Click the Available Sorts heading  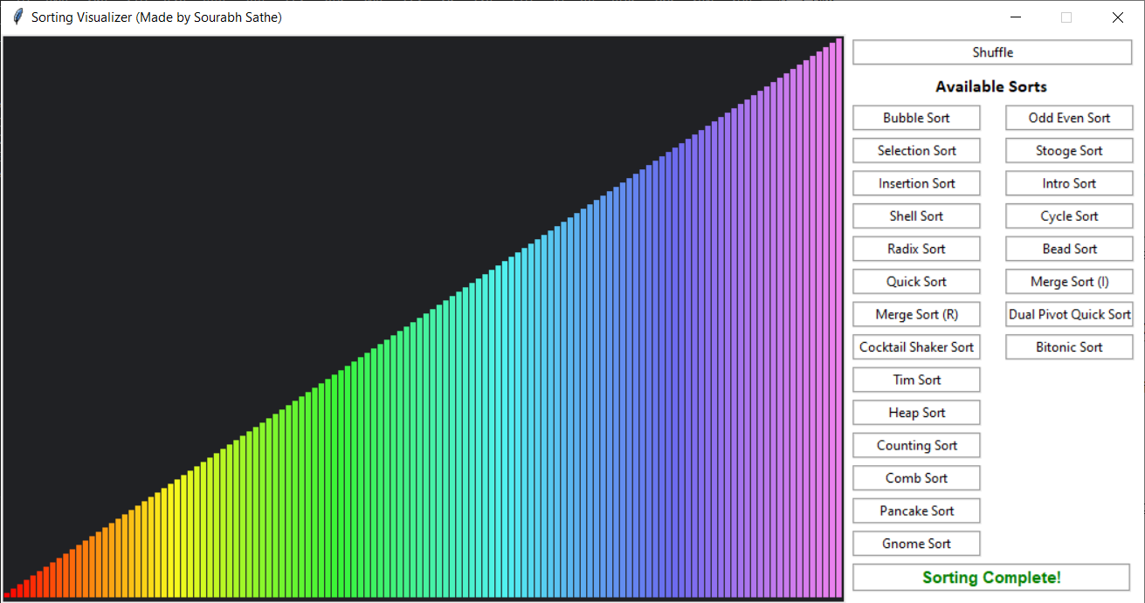click(991, 86)
